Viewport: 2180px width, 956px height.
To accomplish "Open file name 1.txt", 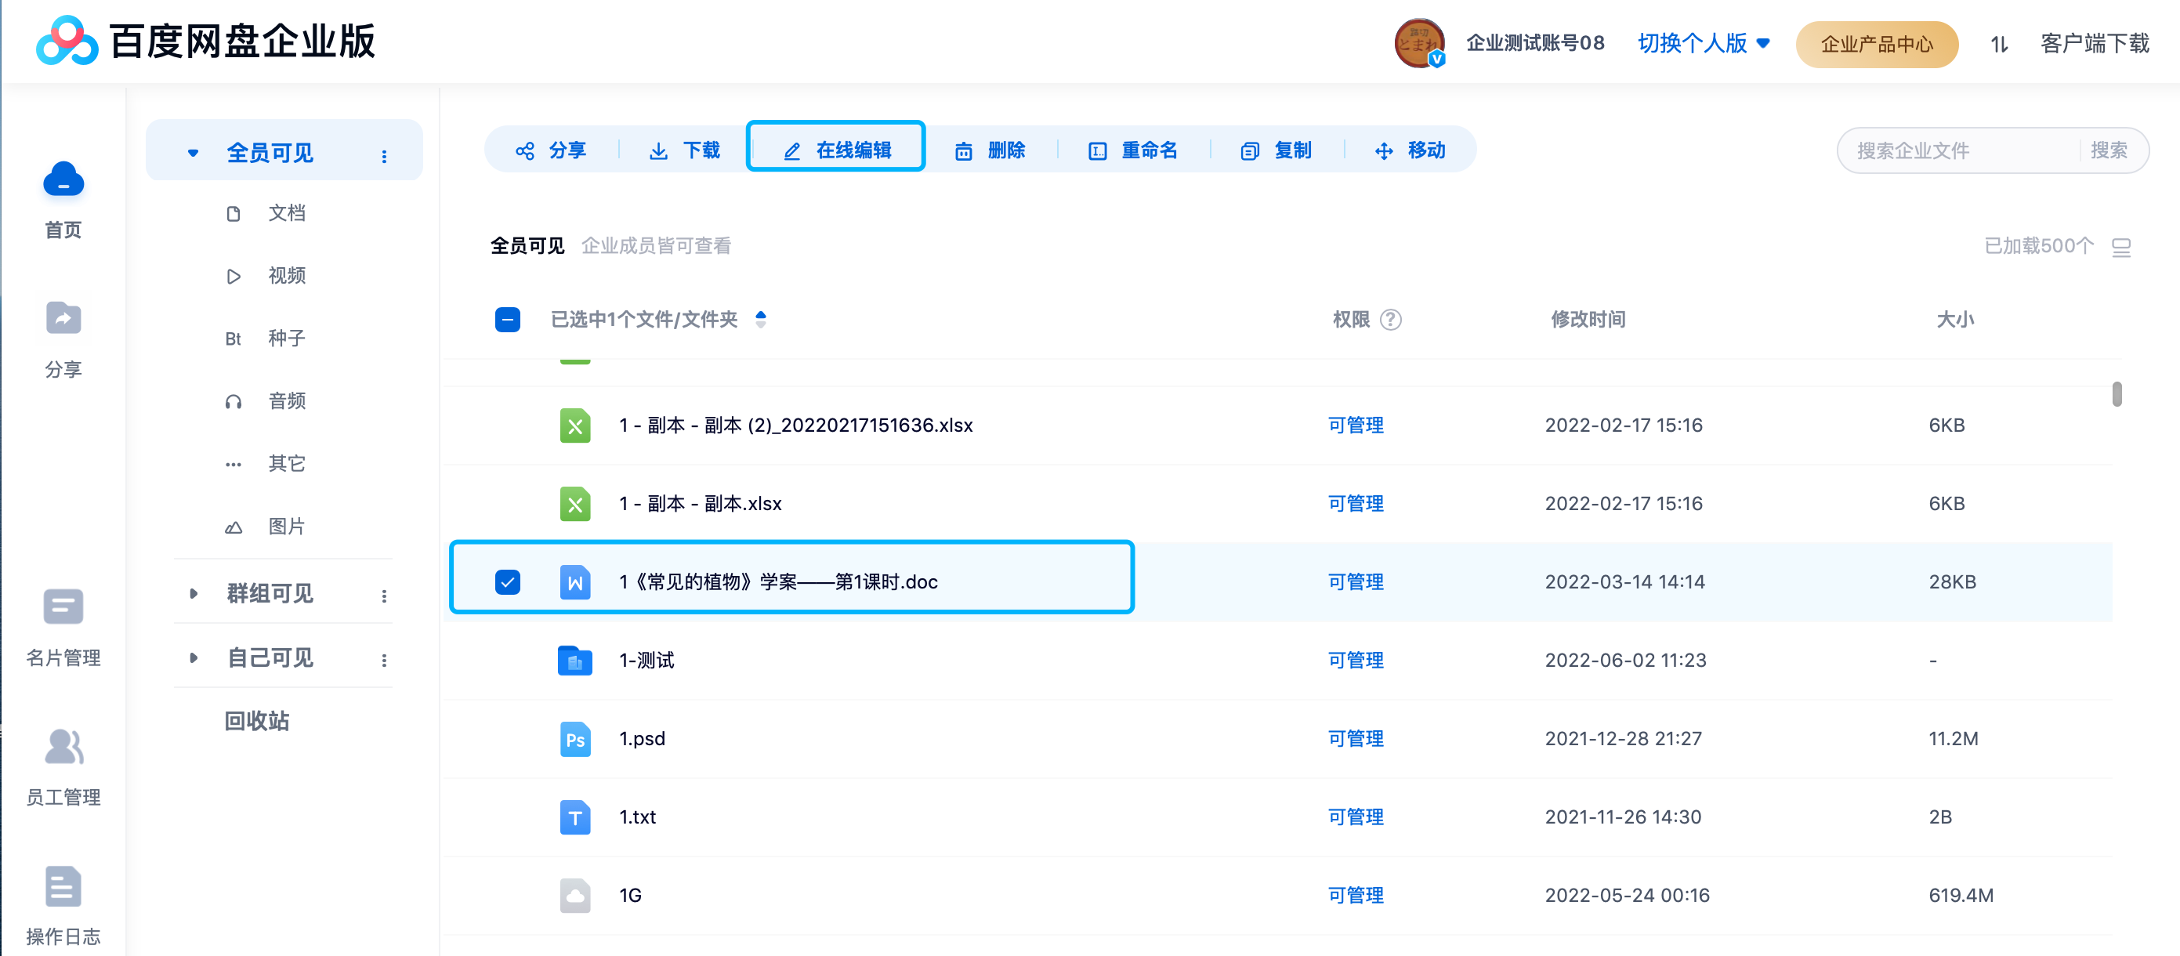I will coord(637,817).
